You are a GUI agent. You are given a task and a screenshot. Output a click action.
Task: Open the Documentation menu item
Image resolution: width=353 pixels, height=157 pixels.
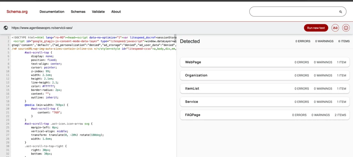pos(52,12)
